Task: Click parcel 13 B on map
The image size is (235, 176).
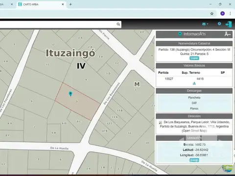Action: point(119,110)
